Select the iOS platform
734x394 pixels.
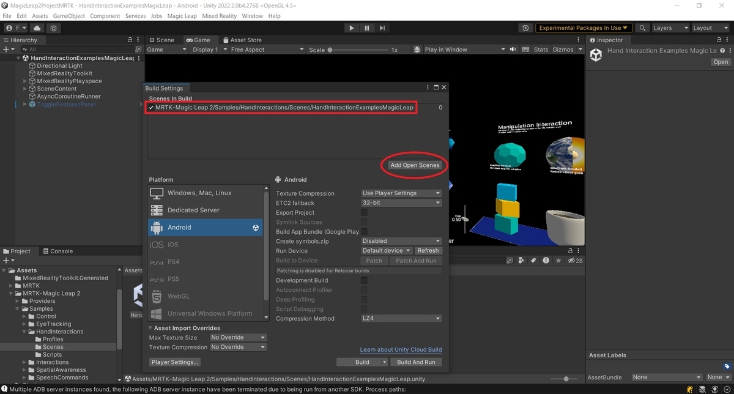(x=206, y=245)
